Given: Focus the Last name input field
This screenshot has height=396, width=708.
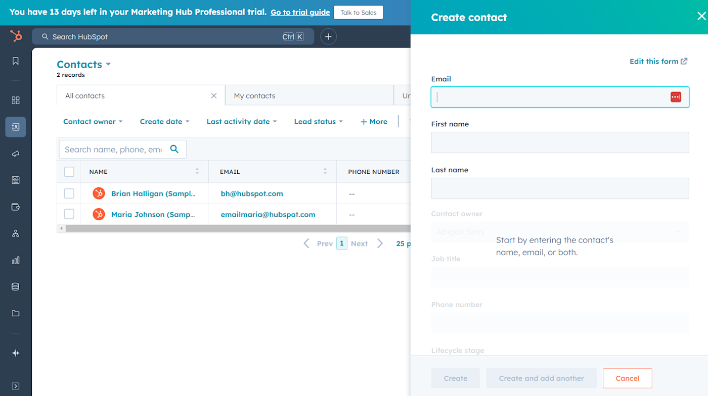Looking at the screenshot, I should coord(560,188).
